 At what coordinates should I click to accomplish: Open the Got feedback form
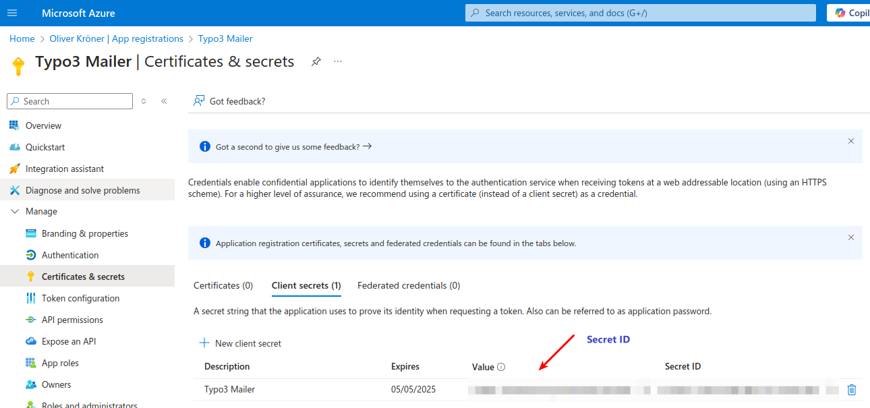tap(229, 100)
